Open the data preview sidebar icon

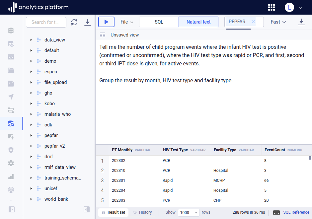tap(11, 44)
